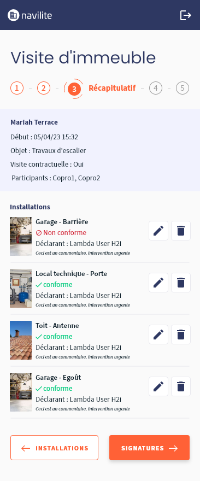Continue to Signatures step
Screen dimensions: 200x481
pyautogui.click(x=149, y=448)
